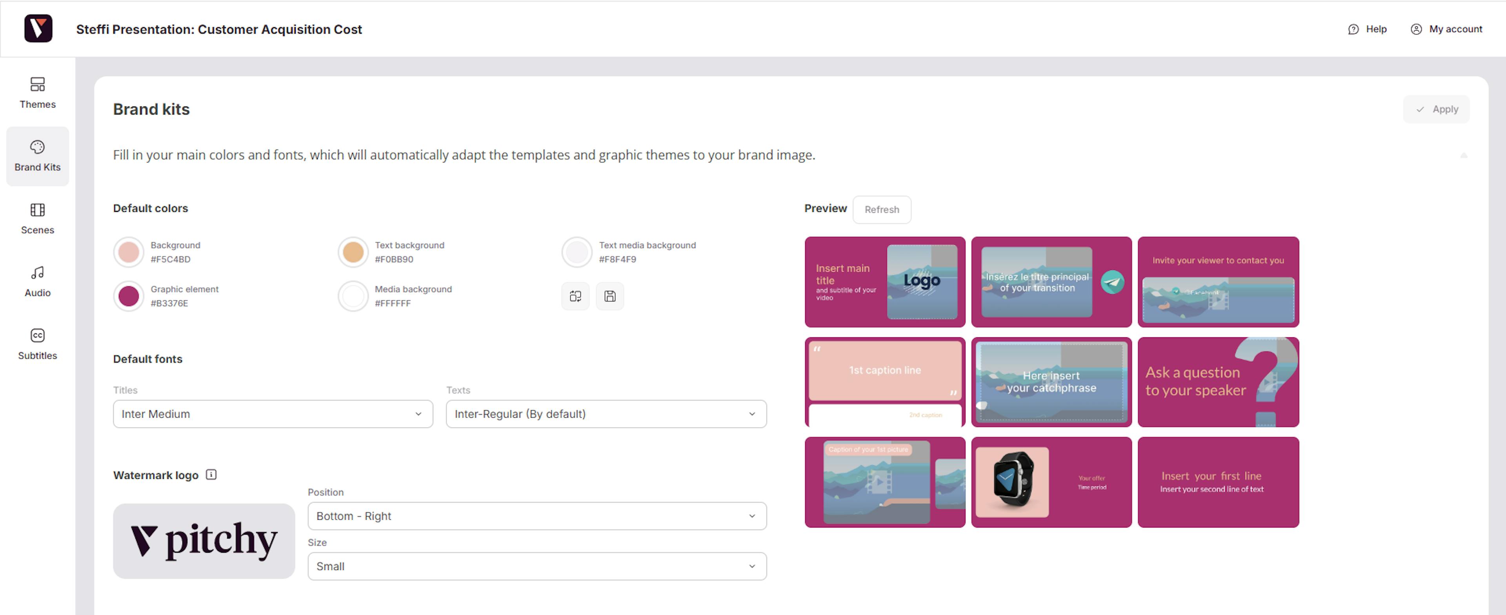The height and width of the screenshot is (615, 1506).
Task: Edit the Graphic element color swatch
Action: coord(129,297)
